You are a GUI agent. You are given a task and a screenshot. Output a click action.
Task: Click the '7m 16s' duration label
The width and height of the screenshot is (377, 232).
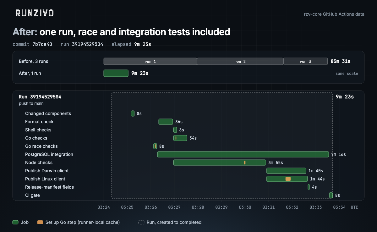(338, 154)
